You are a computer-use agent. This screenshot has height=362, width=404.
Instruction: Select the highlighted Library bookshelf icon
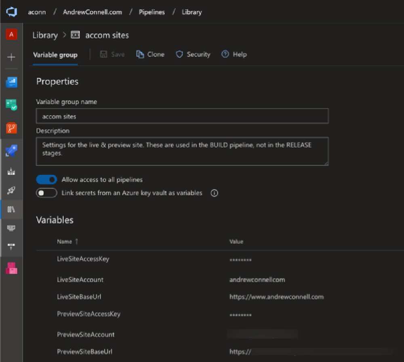pyautogui.click(x=11, y=210)
